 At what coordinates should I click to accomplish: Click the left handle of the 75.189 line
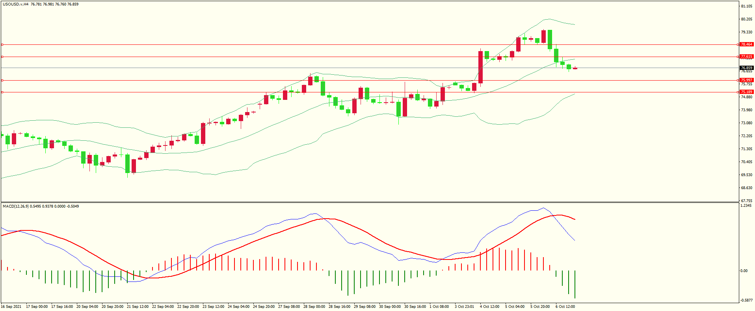[2, 92]
